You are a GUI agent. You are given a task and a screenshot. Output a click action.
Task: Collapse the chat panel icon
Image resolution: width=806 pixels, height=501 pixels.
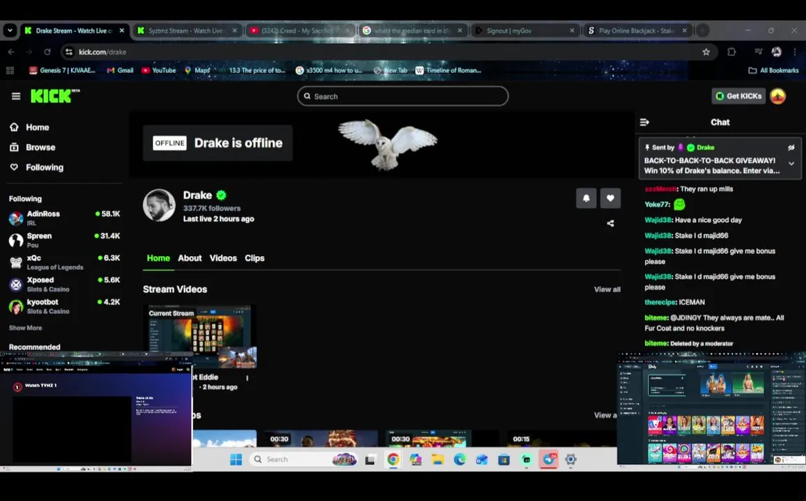[x=644, y=122]
